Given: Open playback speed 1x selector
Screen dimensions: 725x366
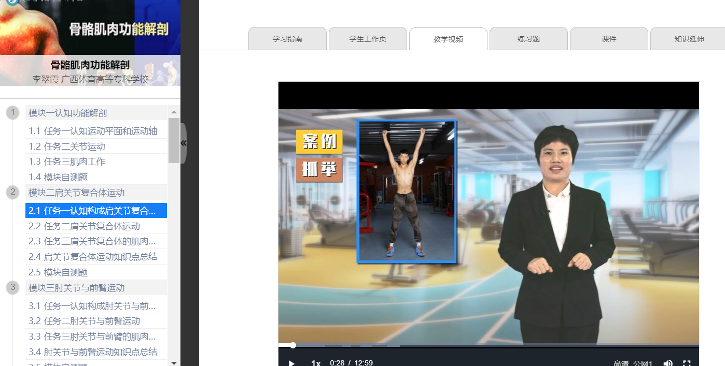Looking at the screenshot, I should click(x=316, y=362).
